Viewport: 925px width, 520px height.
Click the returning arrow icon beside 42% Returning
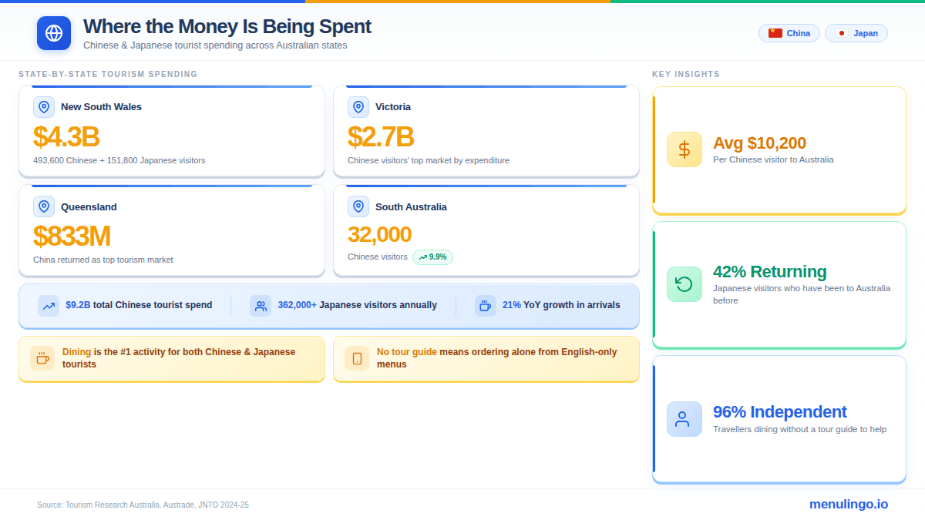(x=684, y=284)
